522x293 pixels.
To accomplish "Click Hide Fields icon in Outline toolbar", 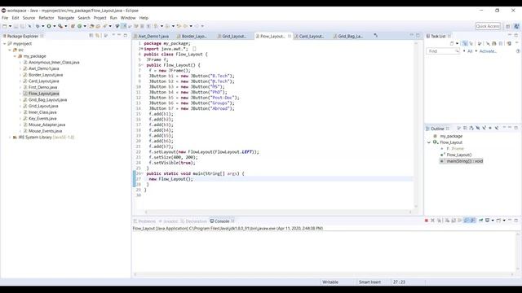I will point(478,129).
